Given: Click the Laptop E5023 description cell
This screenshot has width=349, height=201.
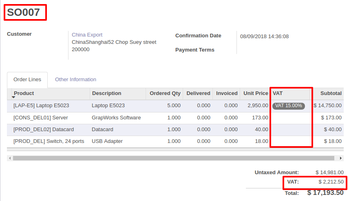Looking at the screenshot, I should click(x=108, y=106).
